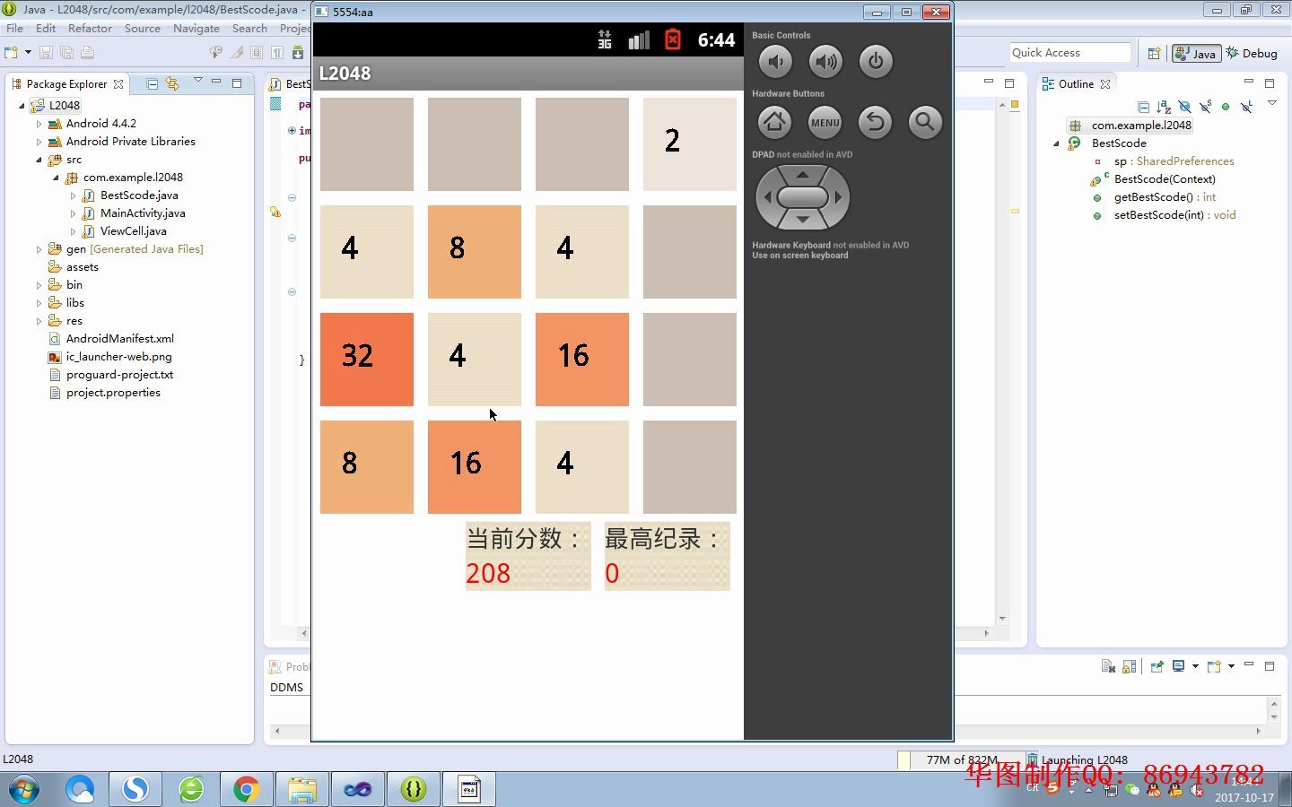Viewport: 1292px width, 807px height.
Task: Select AndroidManifest.xml file
Action: click(119, 339)
